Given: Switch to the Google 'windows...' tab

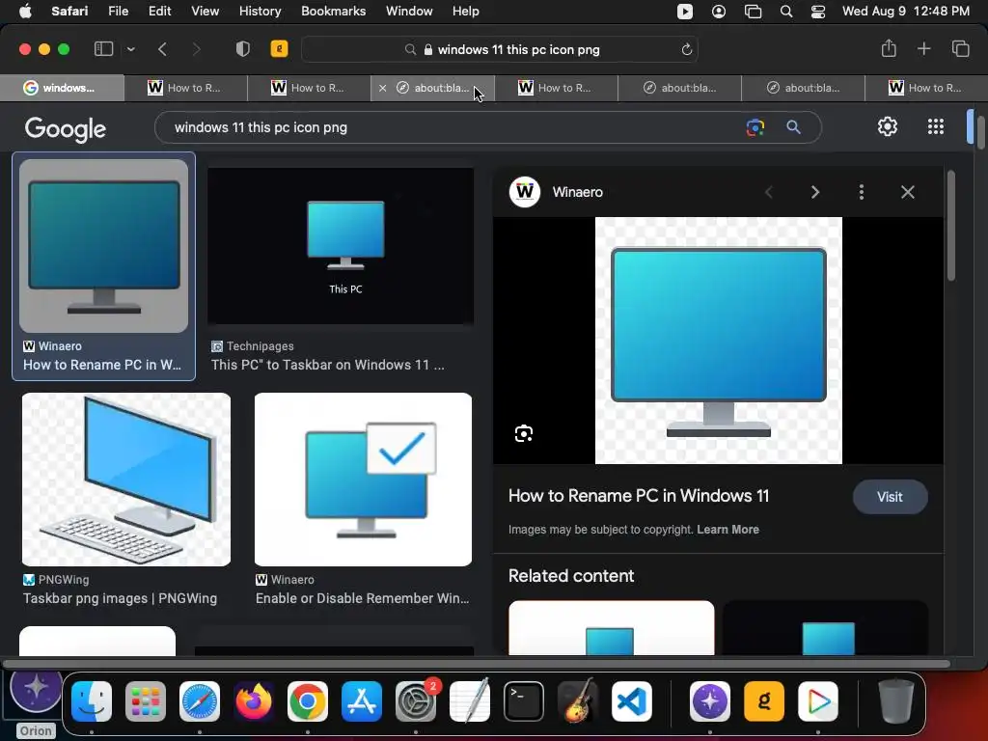Looking at the screenshot, I should pyautogui.click(x=62, y=88).
